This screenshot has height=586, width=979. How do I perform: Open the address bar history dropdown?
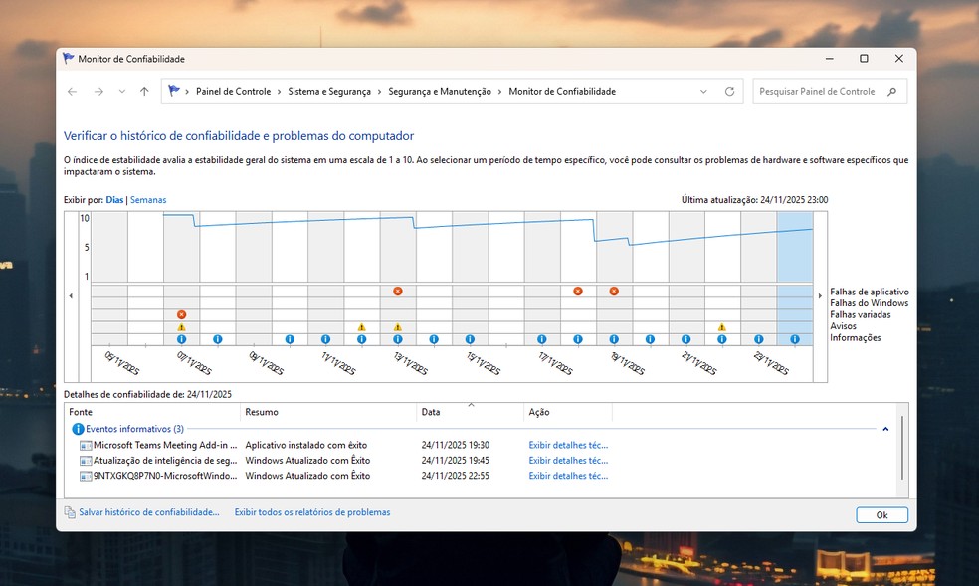(703, 92)
